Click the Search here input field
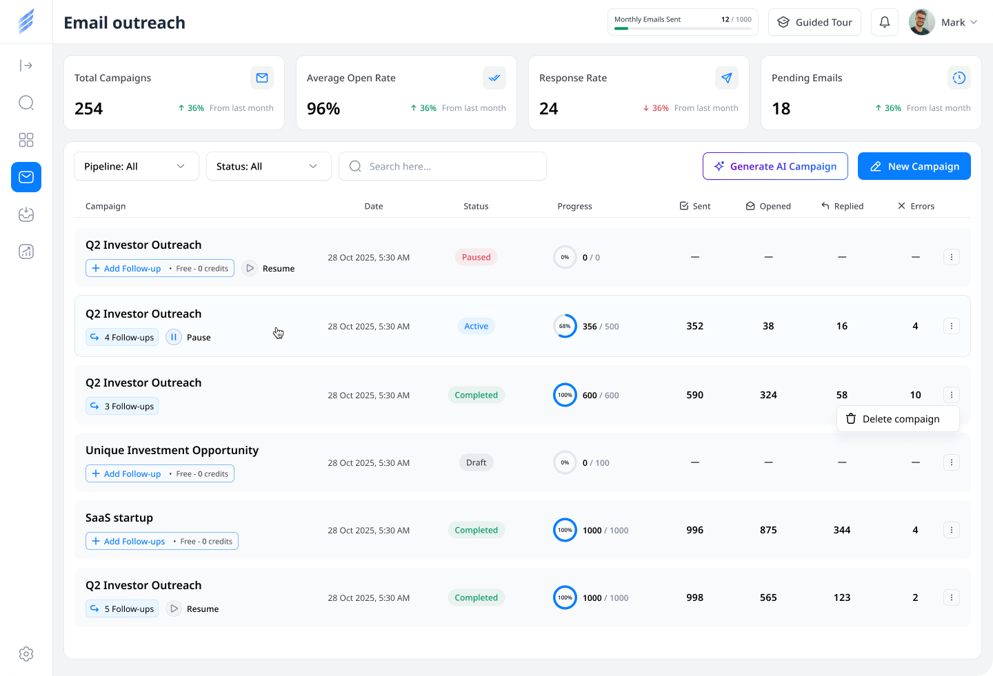The image size is (993, 676). pos(443,166)
